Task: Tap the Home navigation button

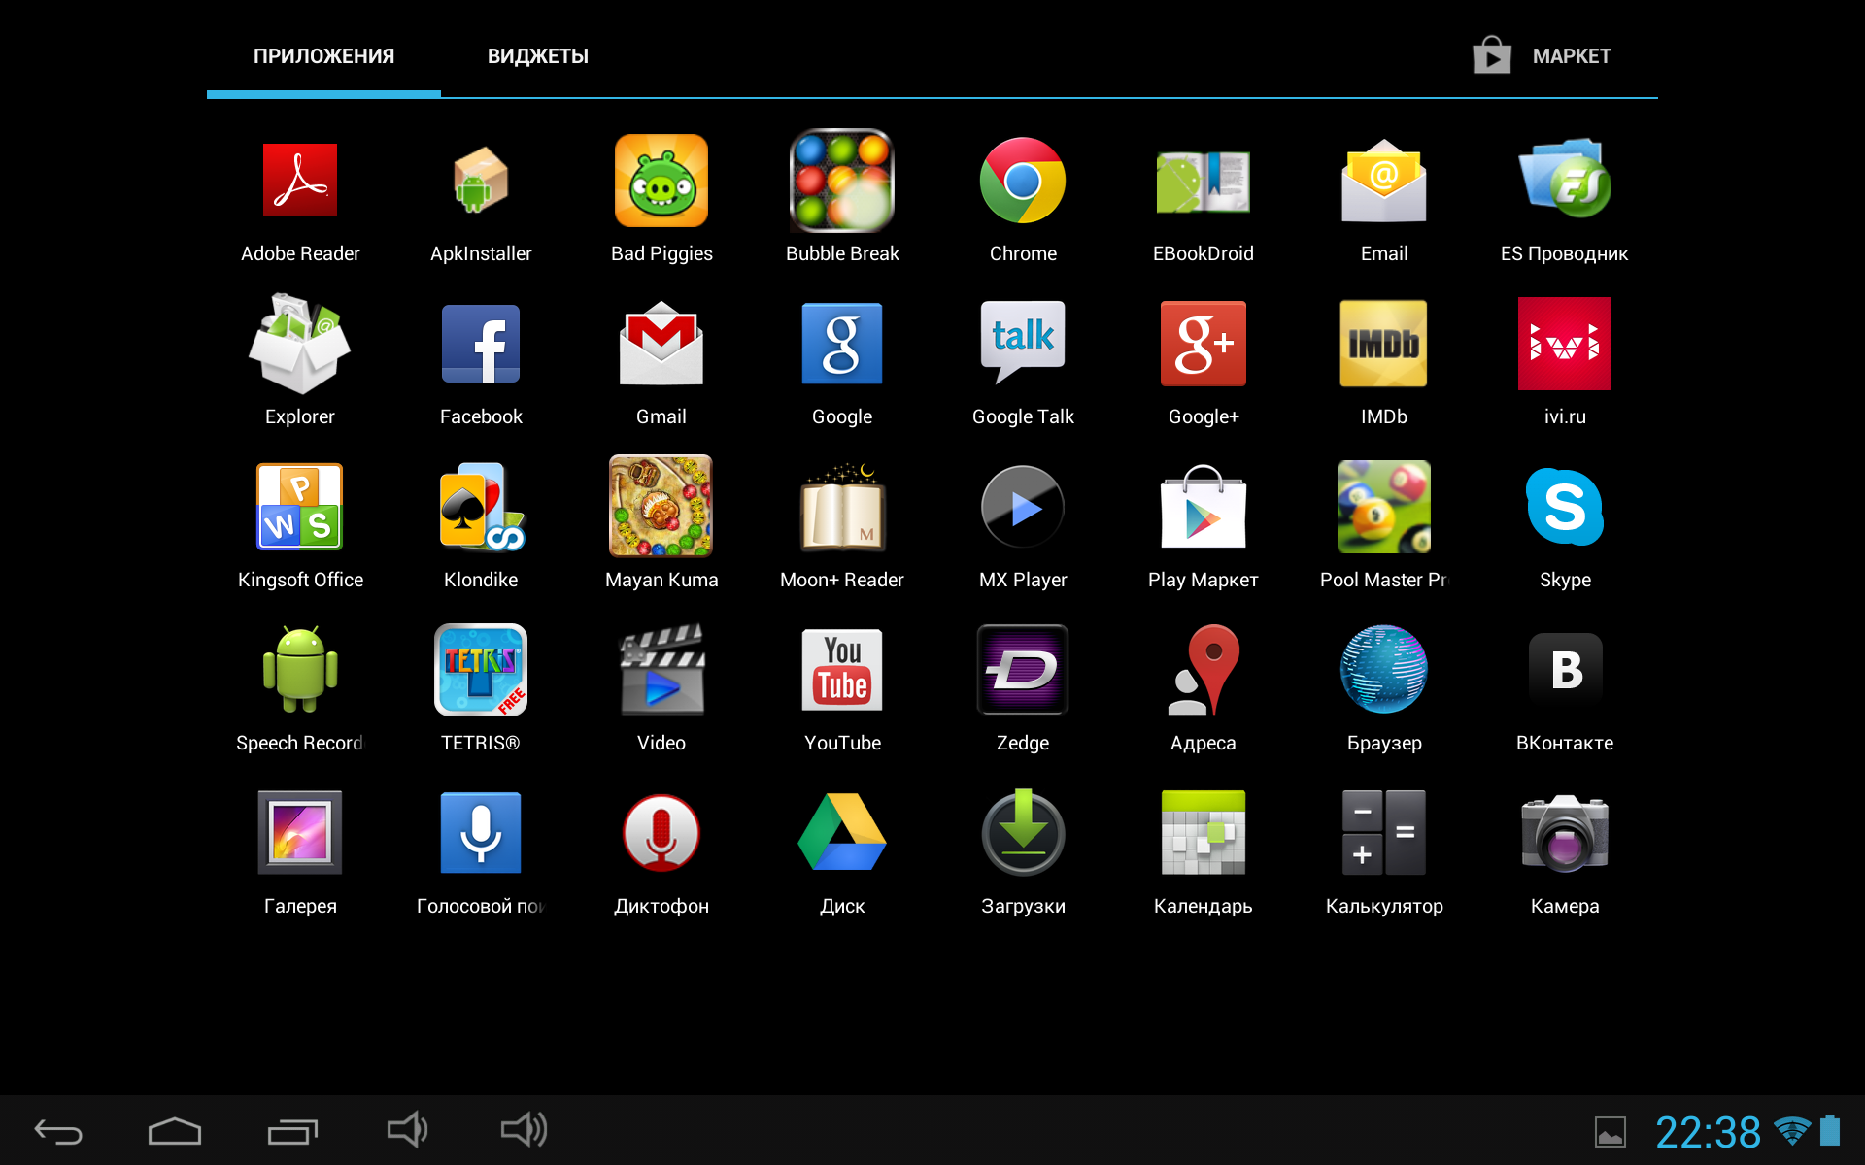Action: point(175,1131)
